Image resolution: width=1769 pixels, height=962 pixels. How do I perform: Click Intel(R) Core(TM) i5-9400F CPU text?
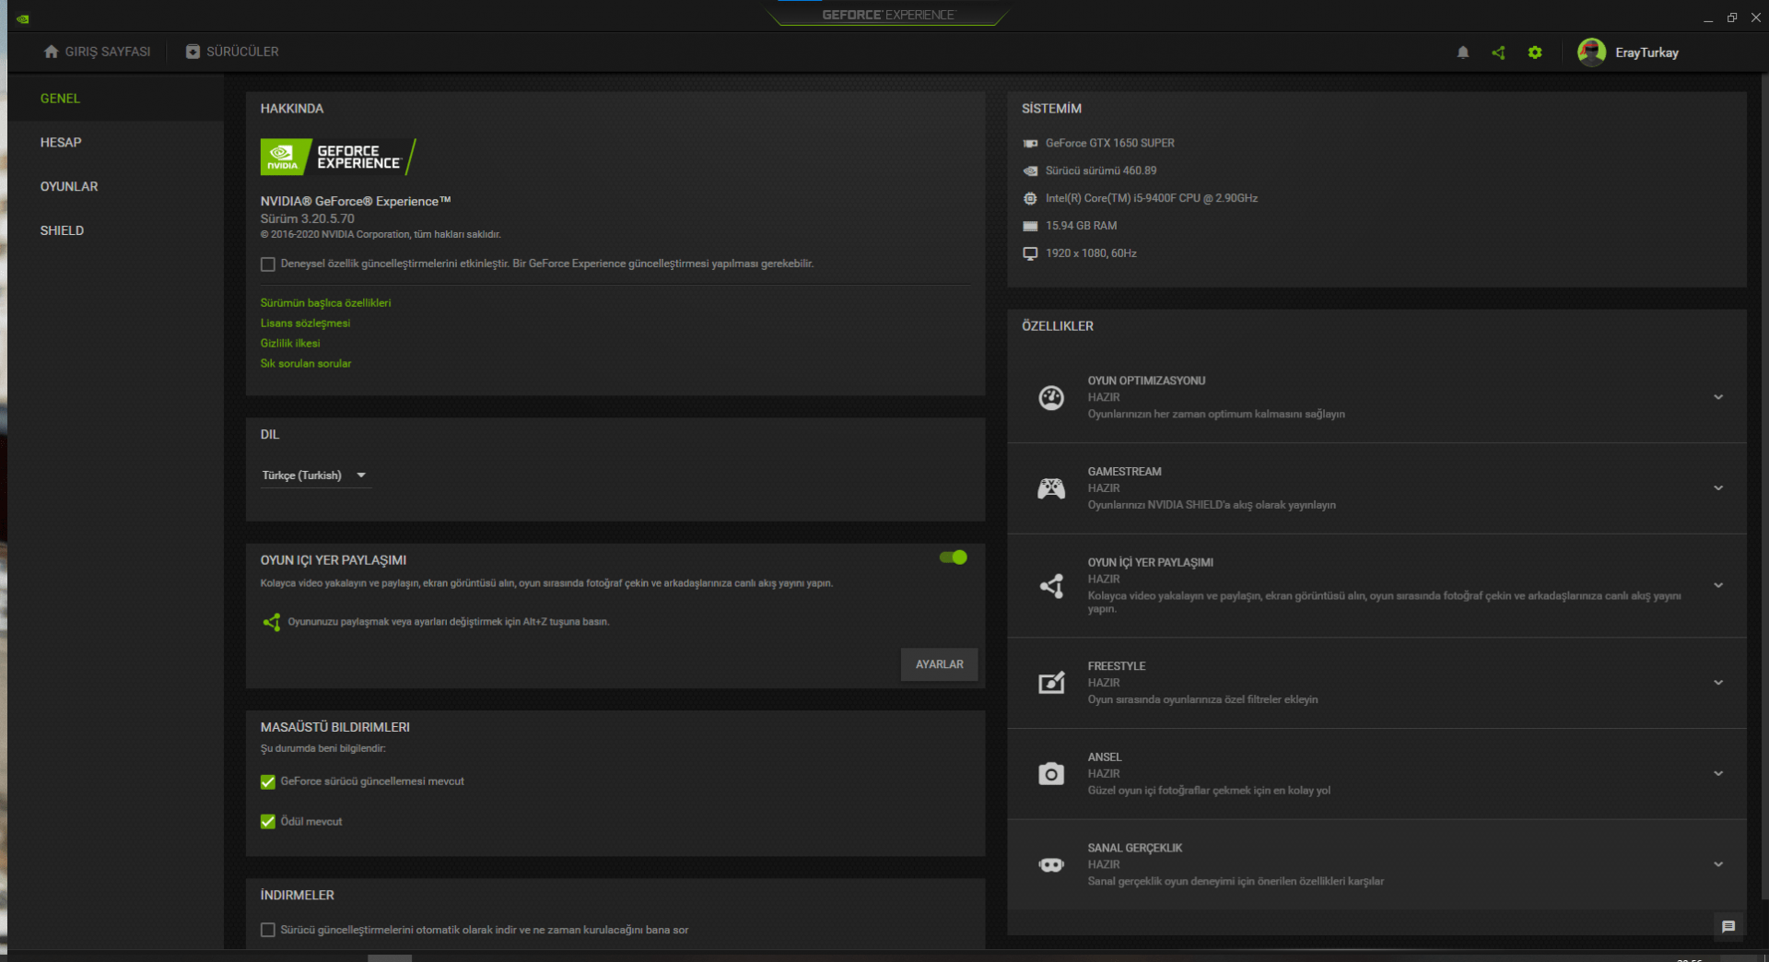[1152, 198]
